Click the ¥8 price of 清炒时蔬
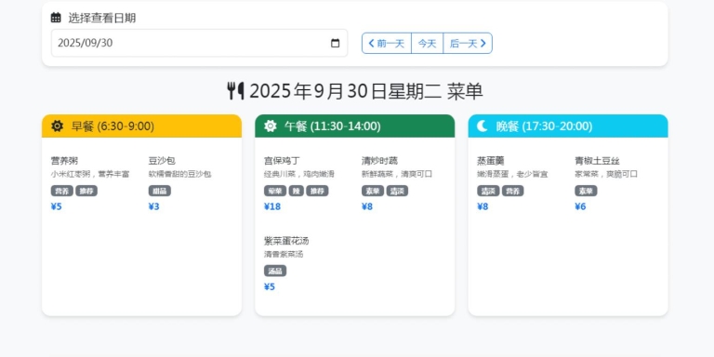This screenshot has height=357, width=714. (367, 206)
